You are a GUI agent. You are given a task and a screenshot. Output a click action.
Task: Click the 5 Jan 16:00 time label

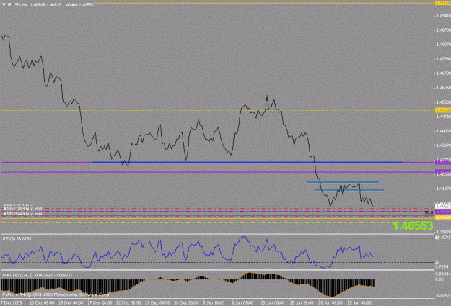[214, 302]
